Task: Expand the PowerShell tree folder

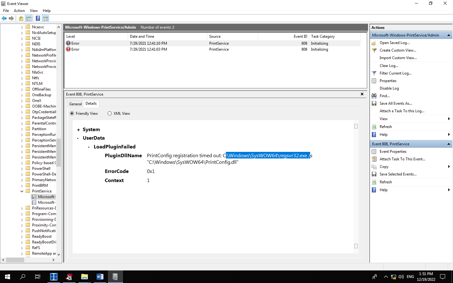Action: [x=22, y=169]
